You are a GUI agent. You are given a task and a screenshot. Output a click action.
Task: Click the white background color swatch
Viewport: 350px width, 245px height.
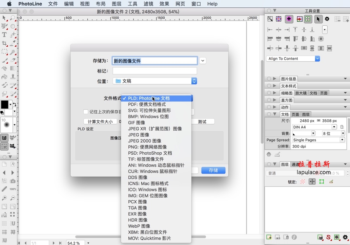coord(9,112)
